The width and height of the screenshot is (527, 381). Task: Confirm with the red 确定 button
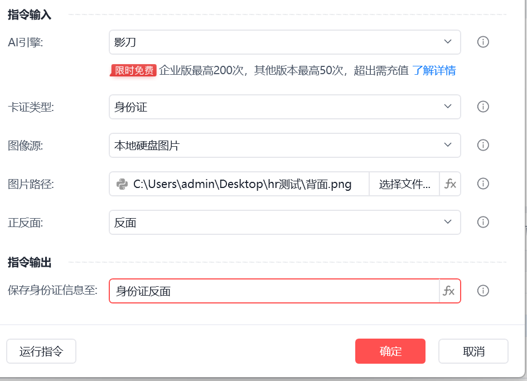[x=390, y=351]
